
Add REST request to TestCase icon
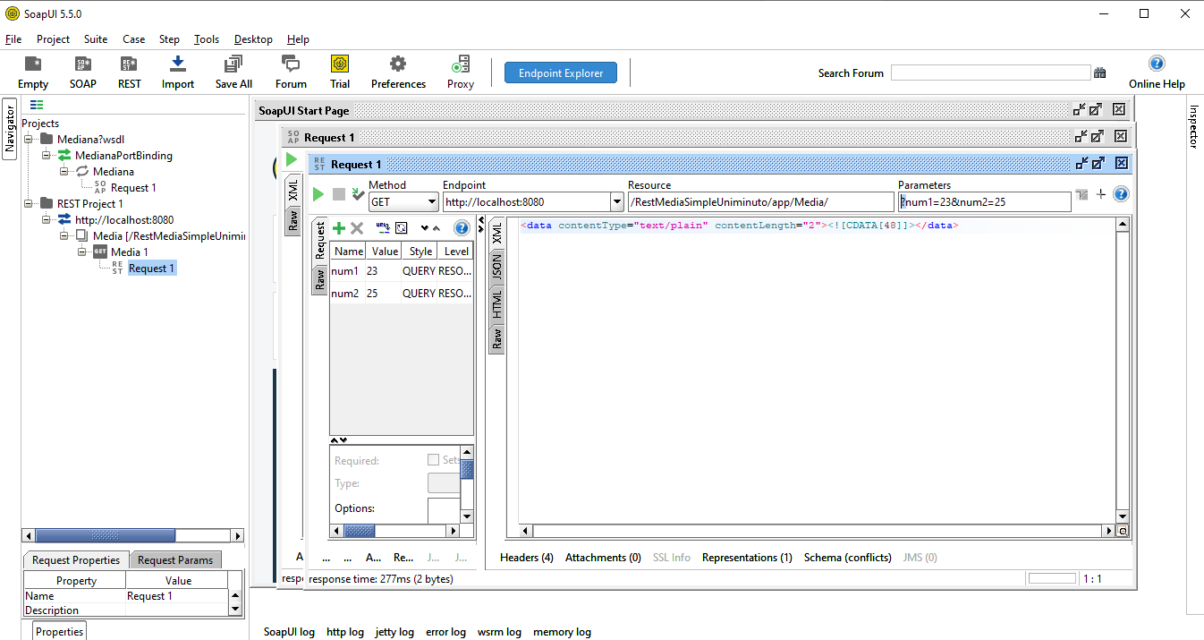click(358, 194)
